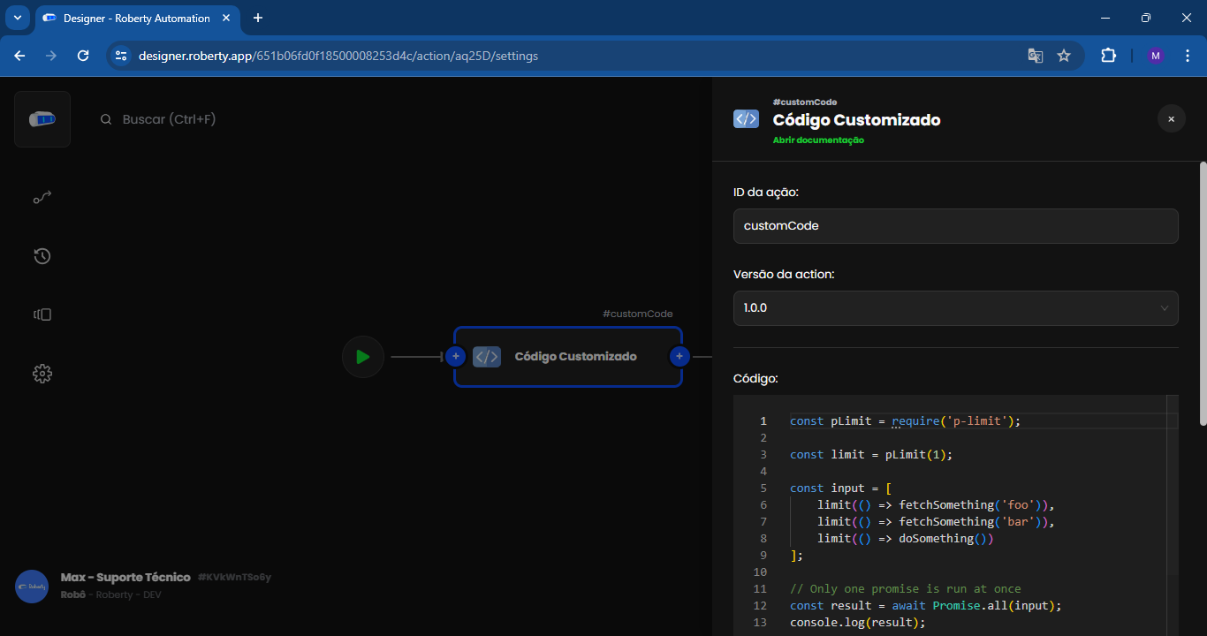
Task: Open the history clock icon
Action: (42, 256)
